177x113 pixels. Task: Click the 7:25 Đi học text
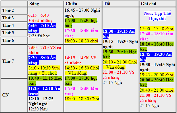point(39,36)
